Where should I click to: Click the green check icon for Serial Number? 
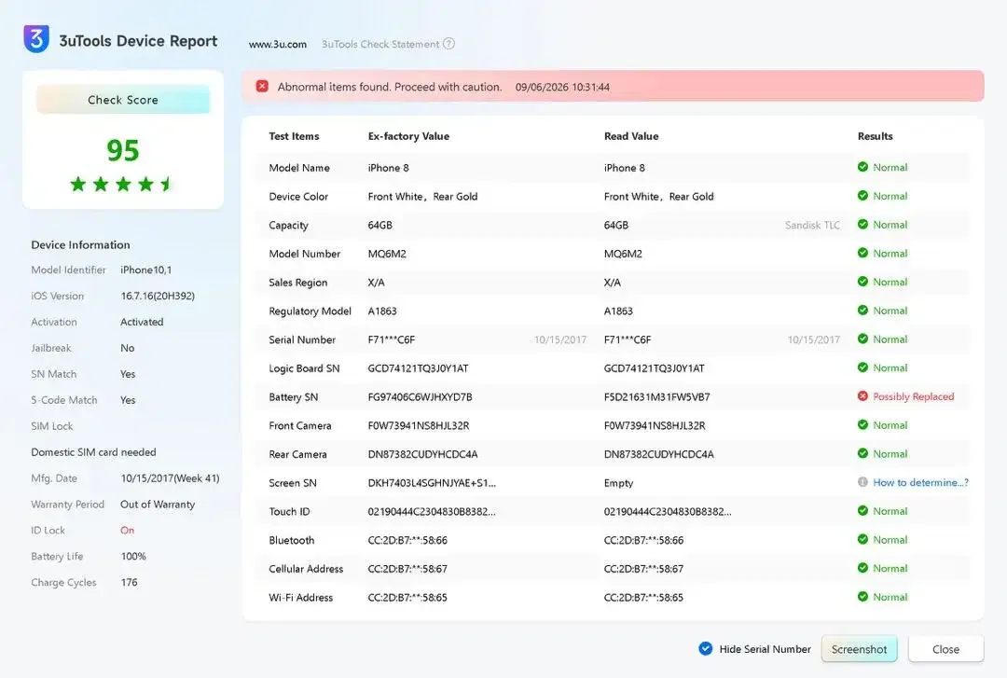tap(862, 339)
